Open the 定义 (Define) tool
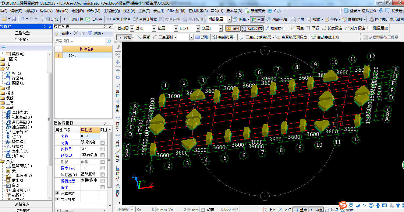404x212 pixels. [x=51, y=19]
